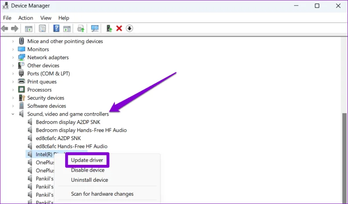This screenshot has height=204, width=348.
Task: Toggle the action pane toolbar icon
Action: [x=67, y=28]
